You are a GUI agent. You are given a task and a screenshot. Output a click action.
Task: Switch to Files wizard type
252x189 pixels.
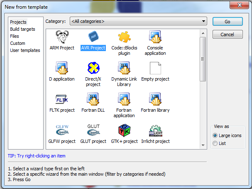(15, 36)
